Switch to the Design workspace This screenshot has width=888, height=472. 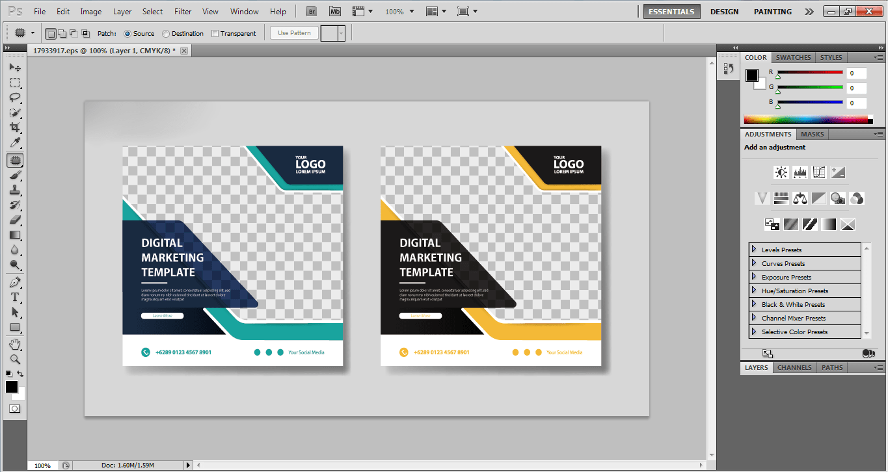pyautogui.click(x=724, y=12)
